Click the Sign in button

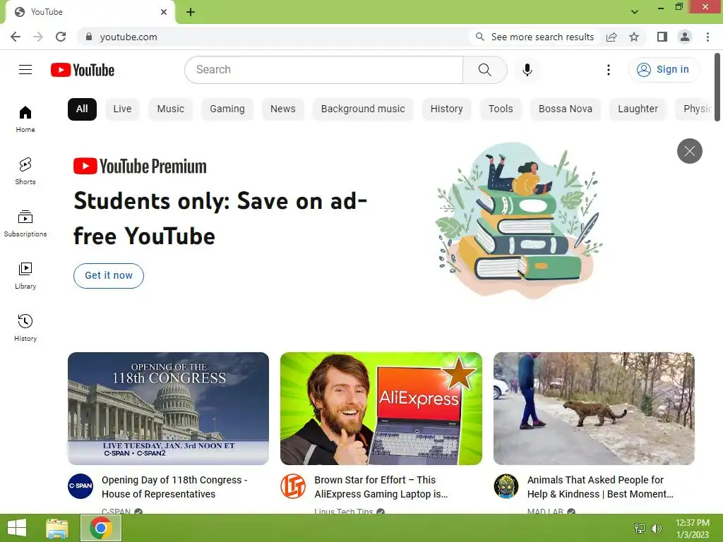point(664,70)
